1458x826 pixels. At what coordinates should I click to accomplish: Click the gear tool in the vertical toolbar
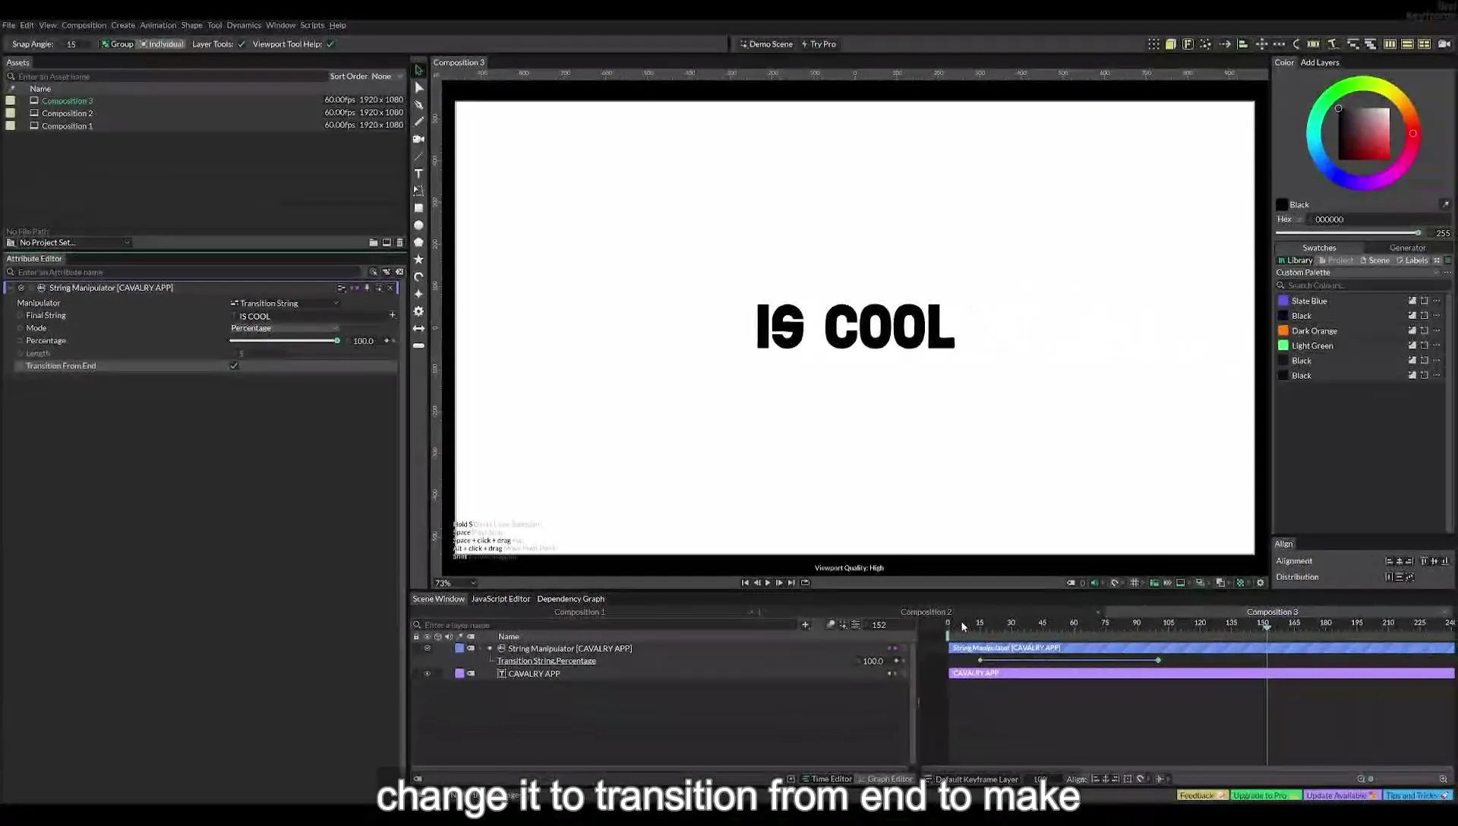(418, 311)
